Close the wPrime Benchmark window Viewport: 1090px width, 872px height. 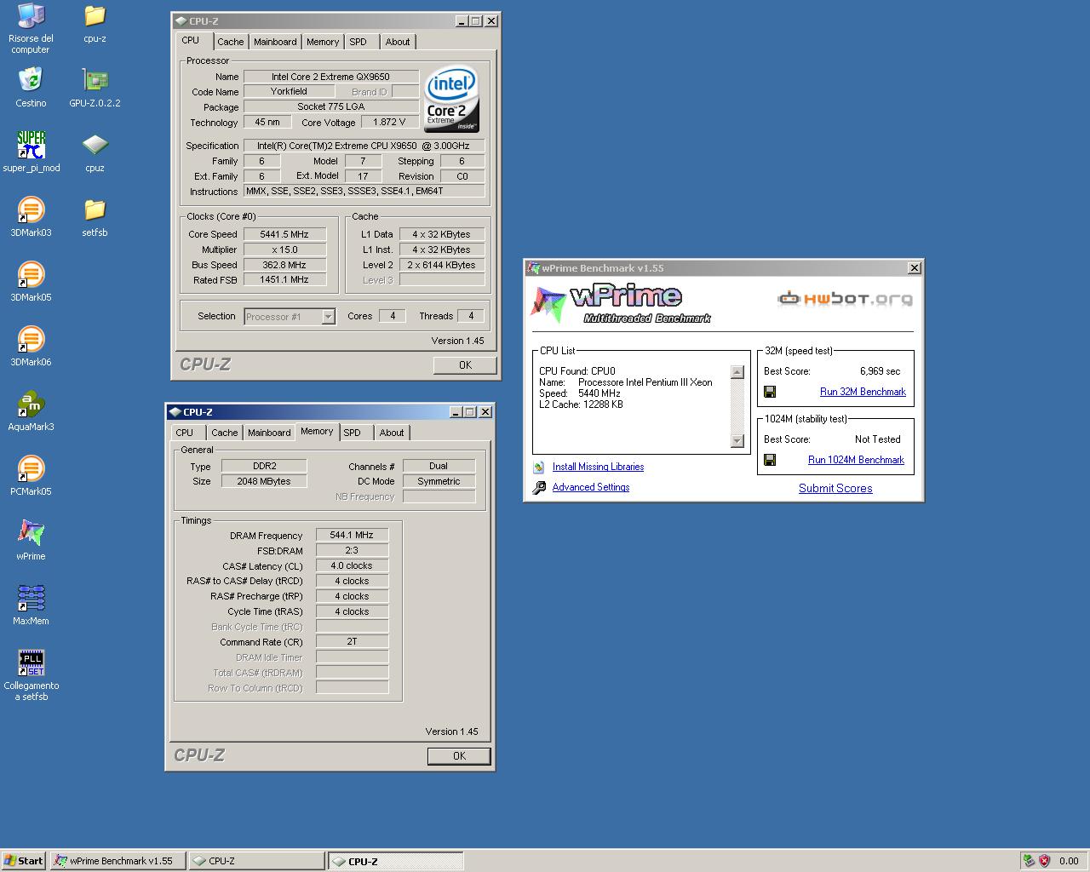click(915, 268)
